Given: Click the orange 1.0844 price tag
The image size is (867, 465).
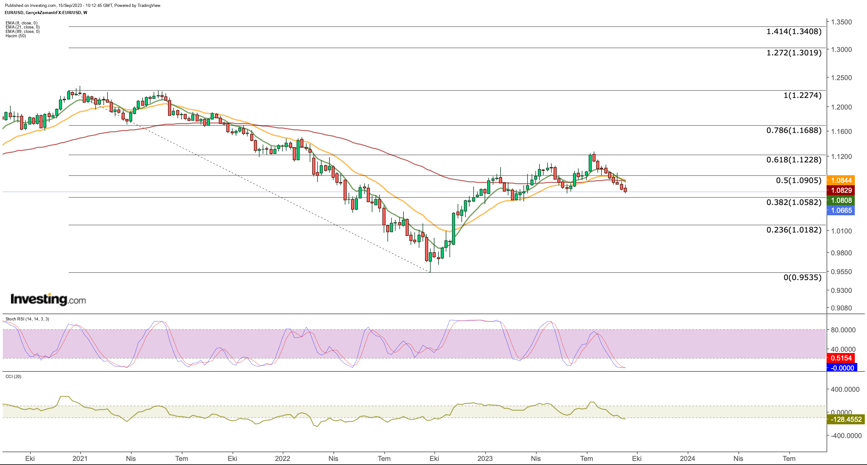Looking at the screenshot, I should coord(841,181).
